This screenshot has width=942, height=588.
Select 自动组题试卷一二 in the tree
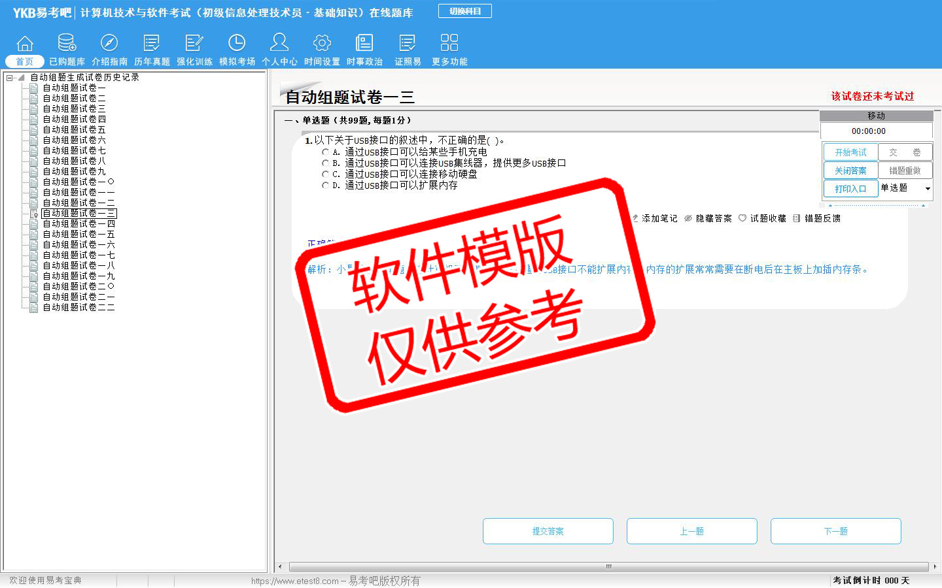click(x=78, y=203)
